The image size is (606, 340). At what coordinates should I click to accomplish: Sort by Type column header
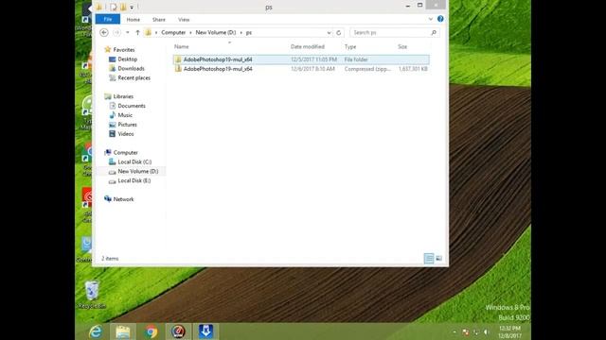click(350, 46)
